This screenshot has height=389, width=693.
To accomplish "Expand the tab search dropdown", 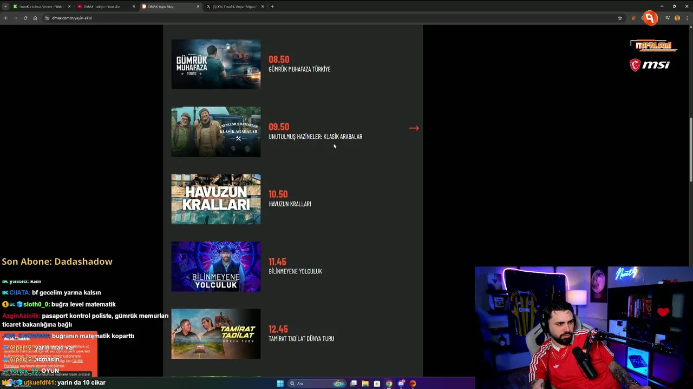I will pyautogui.click(x=5, y=6).
